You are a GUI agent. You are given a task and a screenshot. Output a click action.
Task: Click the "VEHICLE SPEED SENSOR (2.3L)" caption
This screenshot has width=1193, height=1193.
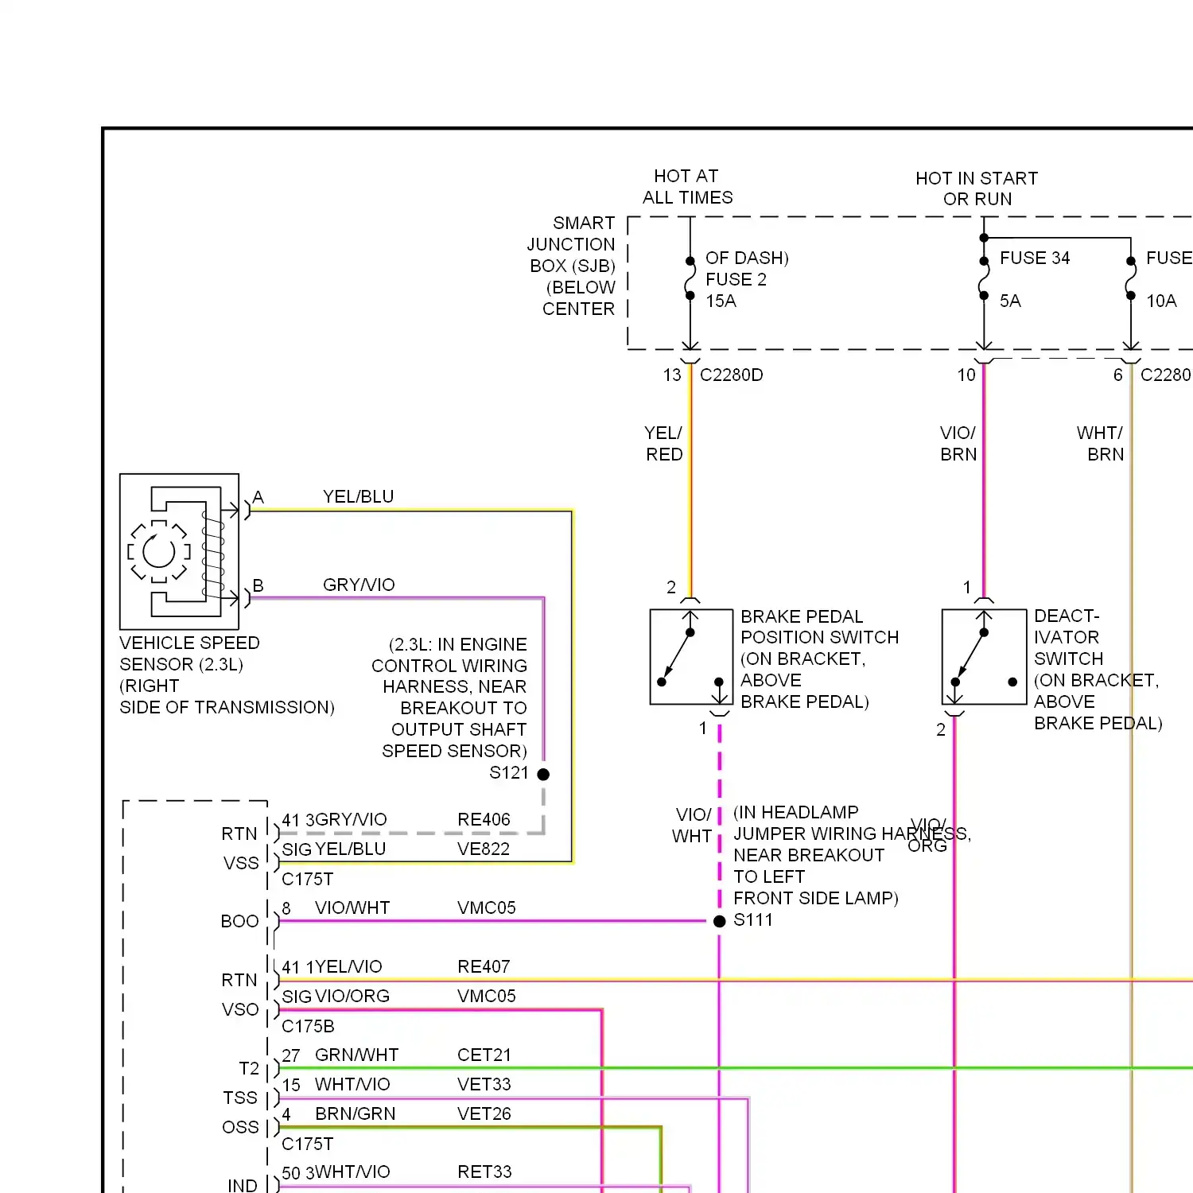pos(189,654)
